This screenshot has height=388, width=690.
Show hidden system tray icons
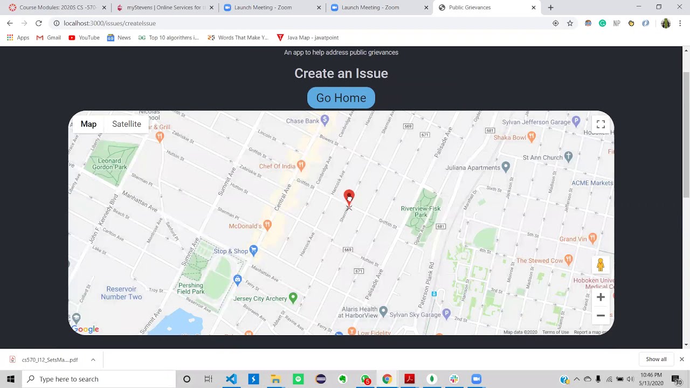pos(577,379)
